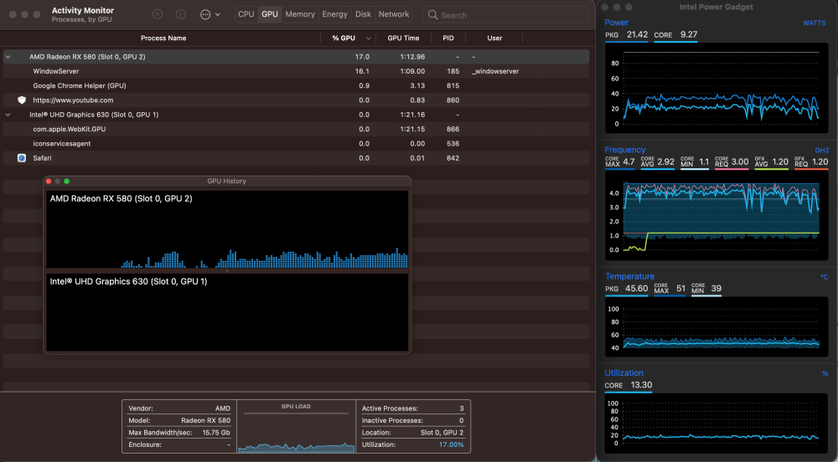Viewport: 838px width, 462px height.
Task: Close the GPU History window
Action: point(49,182)
